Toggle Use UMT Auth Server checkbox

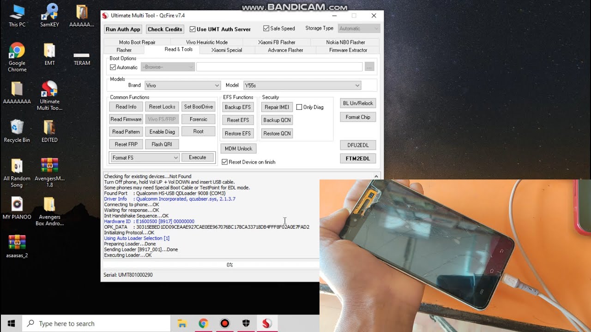[x=193, y=29]
